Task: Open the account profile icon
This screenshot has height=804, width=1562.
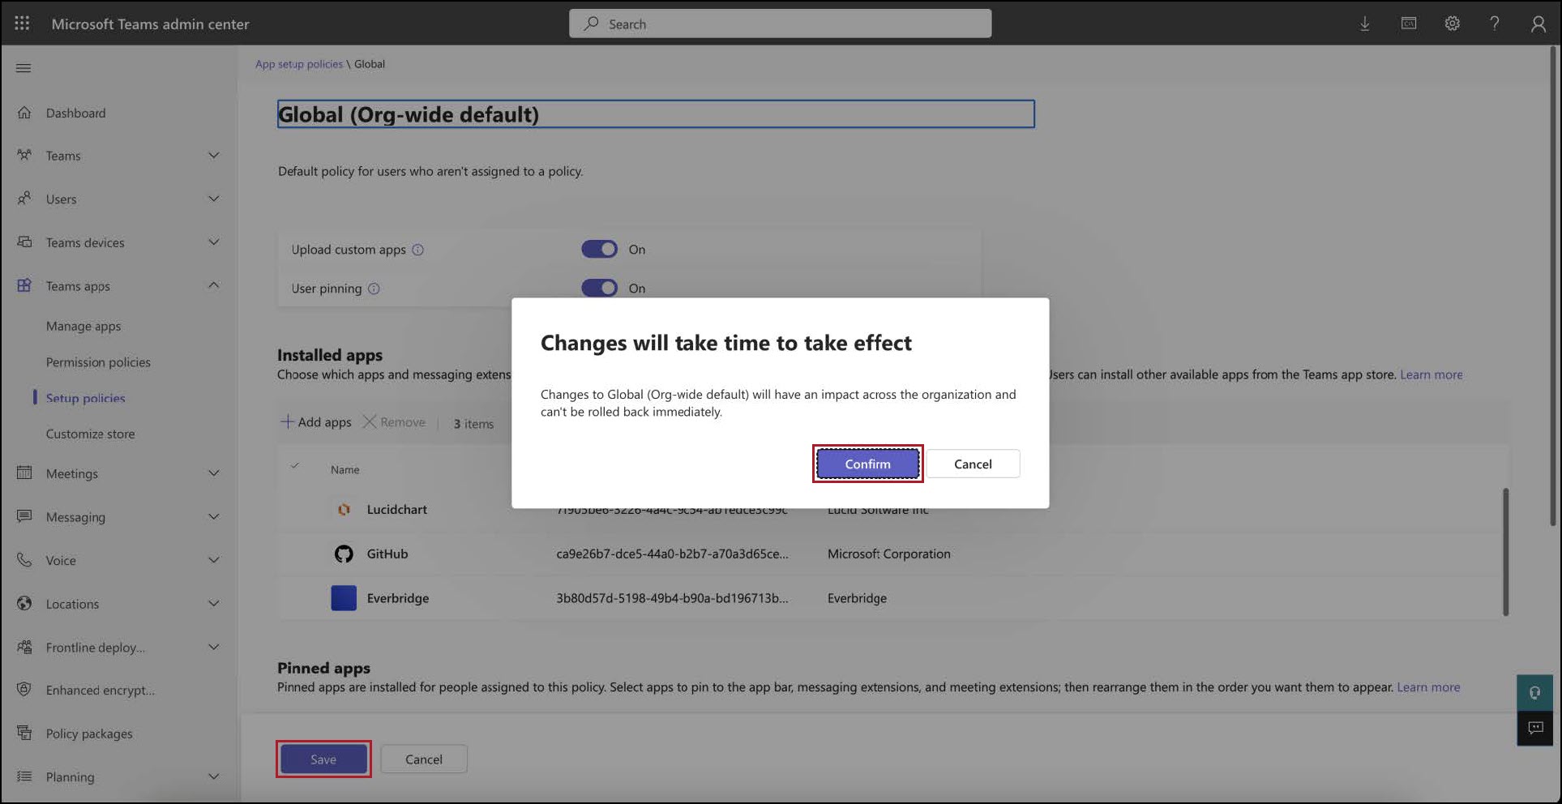Action: pos(1538,24)
